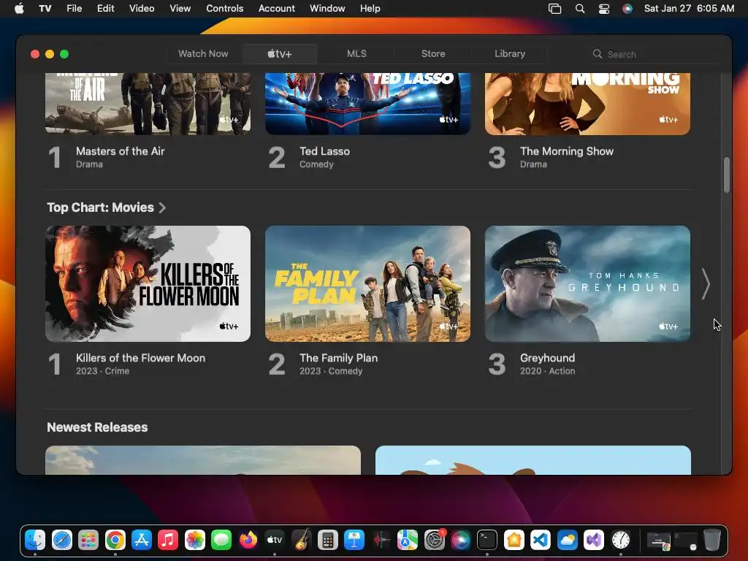This screenshot has height=561, width=748.
Task: Click the Ted Lasso title text
Action: [x=325, y=151]
